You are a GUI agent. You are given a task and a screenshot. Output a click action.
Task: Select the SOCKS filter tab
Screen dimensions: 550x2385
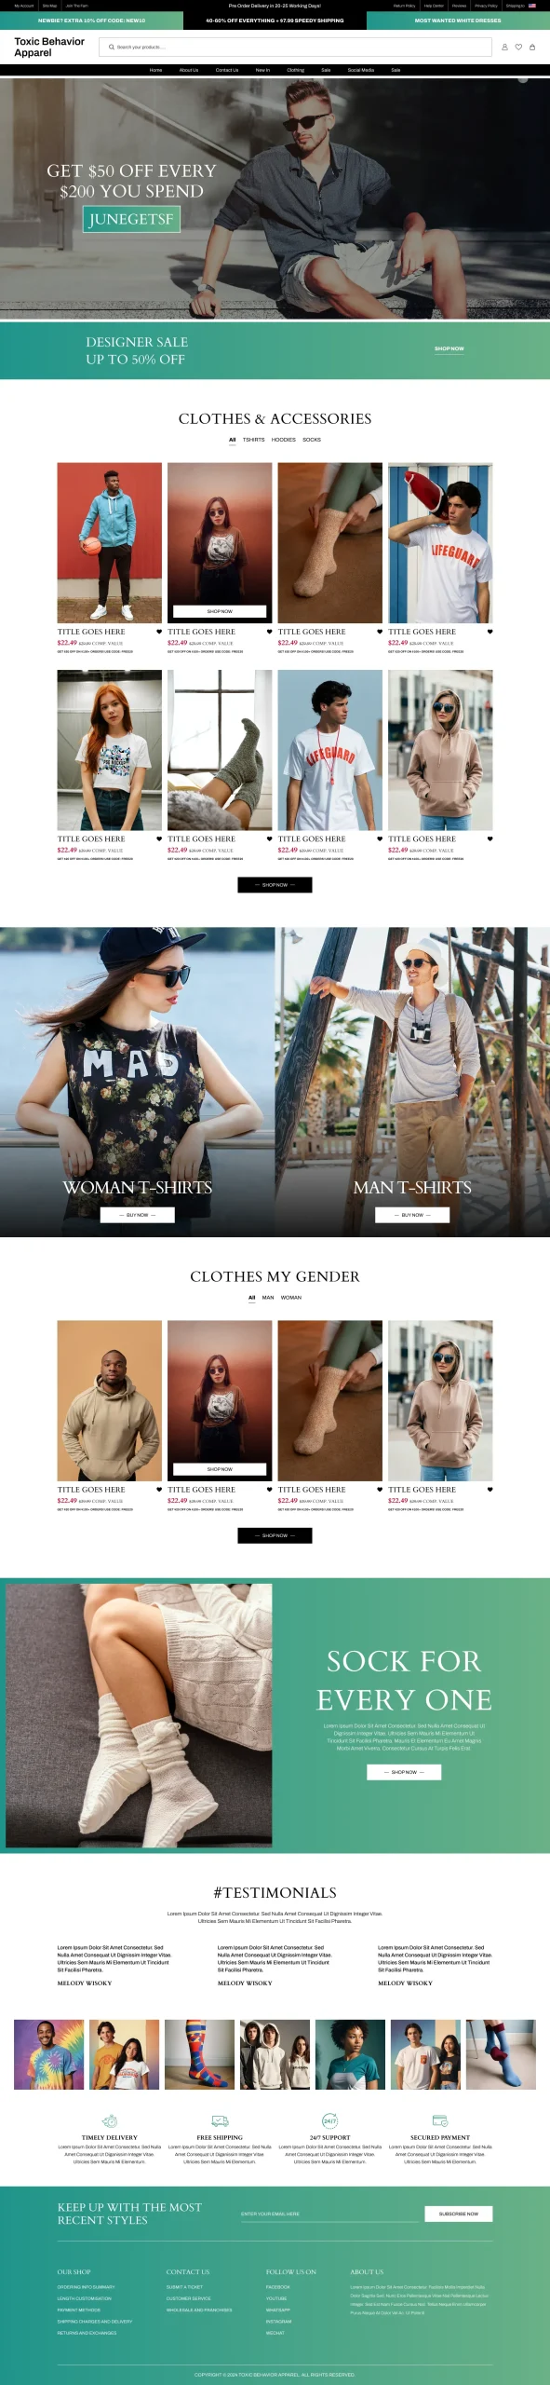[312, 440]
